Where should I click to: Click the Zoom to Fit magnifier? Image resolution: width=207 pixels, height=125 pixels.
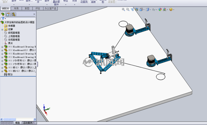point(123,9)
